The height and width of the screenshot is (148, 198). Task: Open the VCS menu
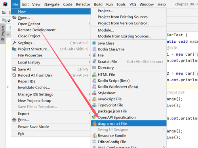tap(133, 4)
